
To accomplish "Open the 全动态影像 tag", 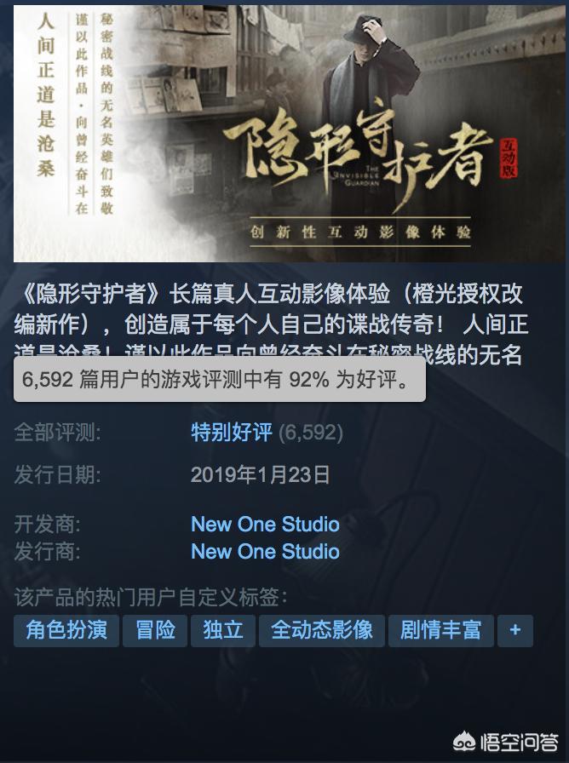I will coord(322,631).
